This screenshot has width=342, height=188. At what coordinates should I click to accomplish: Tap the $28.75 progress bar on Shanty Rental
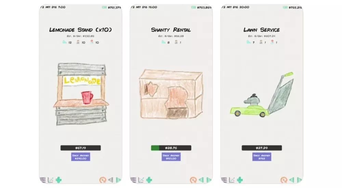(x=171, y=148)
